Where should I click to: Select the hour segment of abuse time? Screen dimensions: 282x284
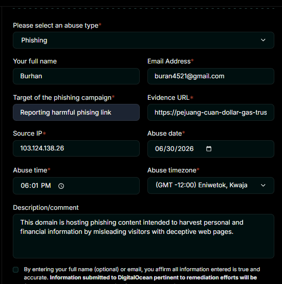25,186
